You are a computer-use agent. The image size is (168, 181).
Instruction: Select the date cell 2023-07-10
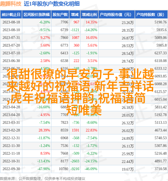pyautogui.click(x=11, y=53)
